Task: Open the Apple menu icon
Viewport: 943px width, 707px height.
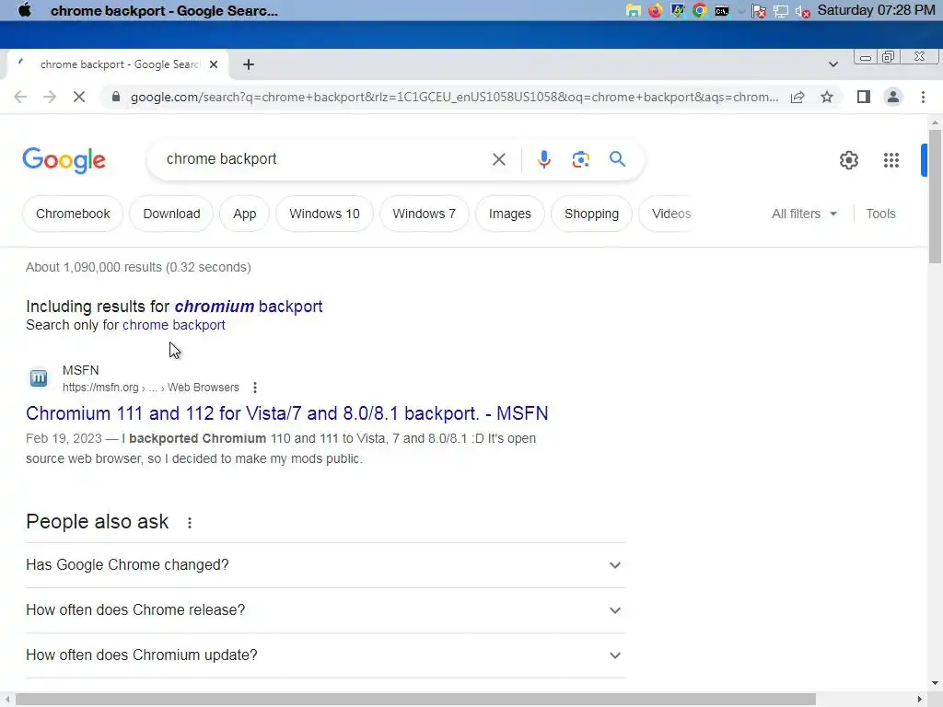Action: tap(24, 10)
